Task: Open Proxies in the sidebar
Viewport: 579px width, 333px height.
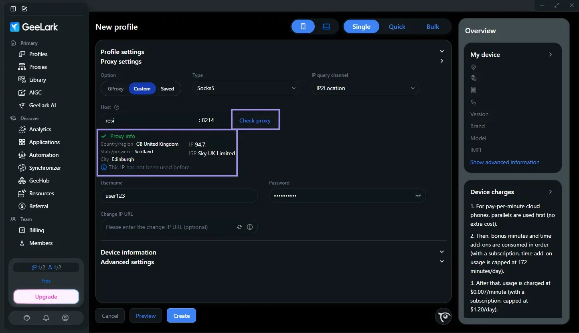Action: point(38,67)
